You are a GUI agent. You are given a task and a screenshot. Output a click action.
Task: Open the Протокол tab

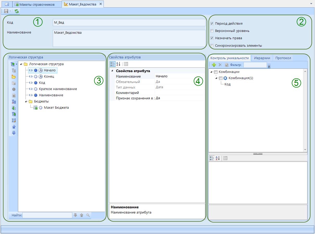coord(283,58)
